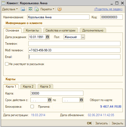126x127 pixels.
Task: Click the copy with plus toolbar icon
Action: click(37, 9)
